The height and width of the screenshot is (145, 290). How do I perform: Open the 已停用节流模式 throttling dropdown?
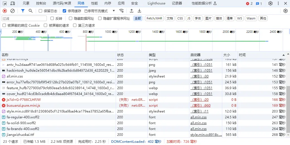pyautogui.click(x=100, y=11)
